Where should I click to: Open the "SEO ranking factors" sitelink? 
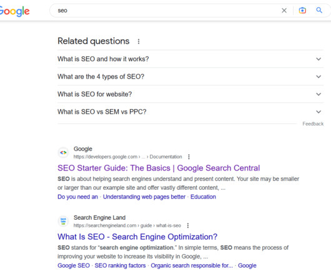[120, 265]
